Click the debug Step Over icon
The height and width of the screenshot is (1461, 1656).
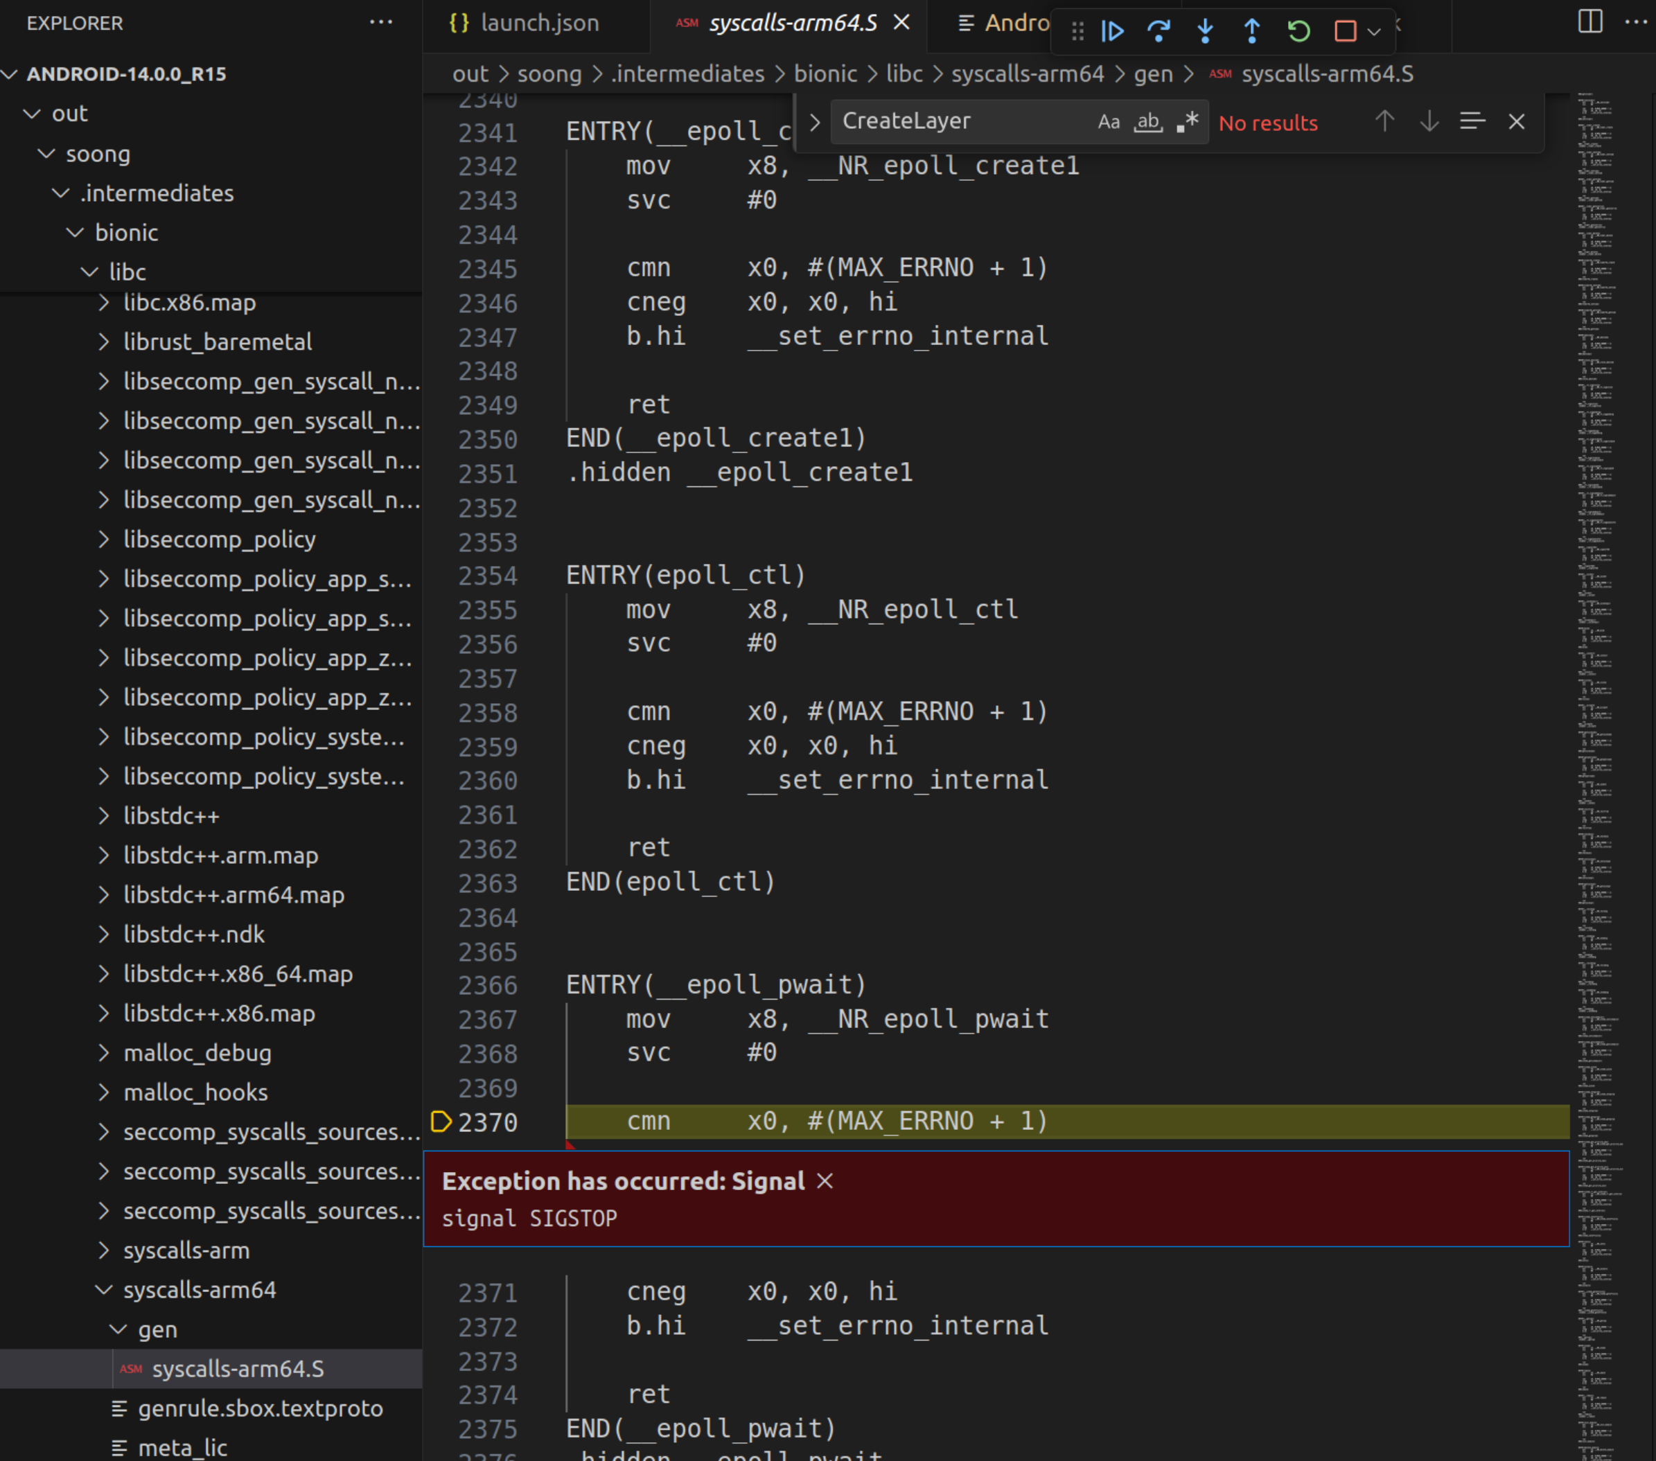1159,30
